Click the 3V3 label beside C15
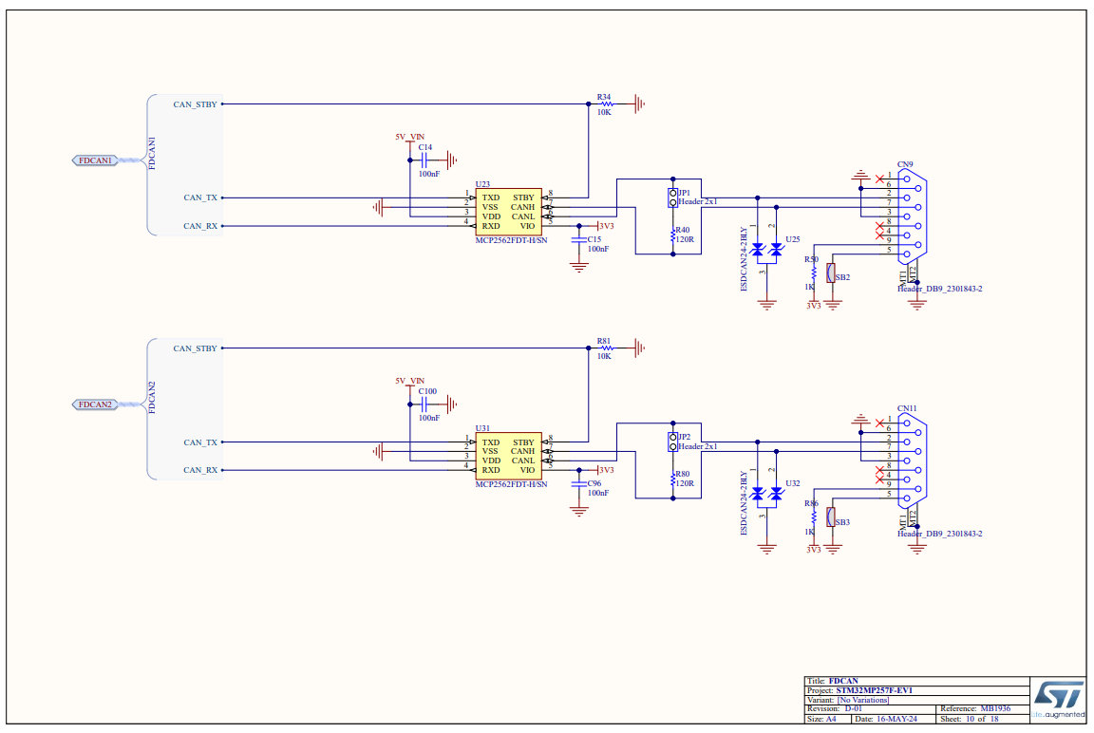 point(606,226)
